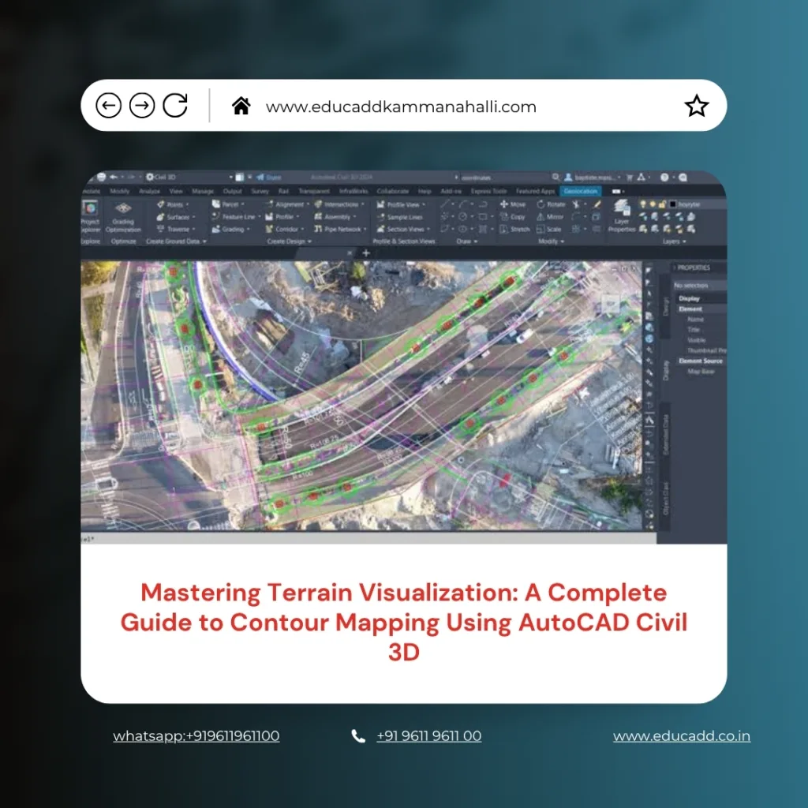
Task: Expand the Create Ground Data panel
Action: coord(176,241)
